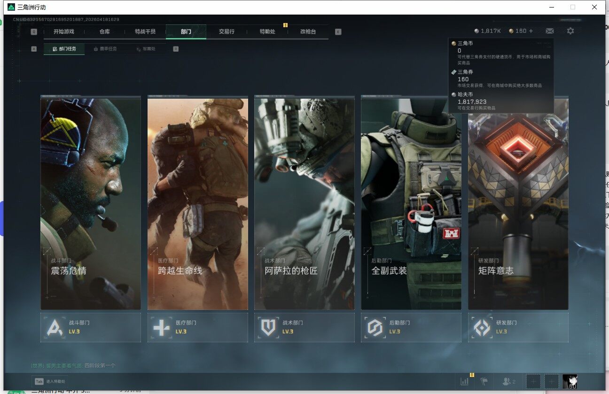Close the 三角洲行动 window
This screenshot has height=394, width=609.
pyautogui.click(x=594, y=8)
